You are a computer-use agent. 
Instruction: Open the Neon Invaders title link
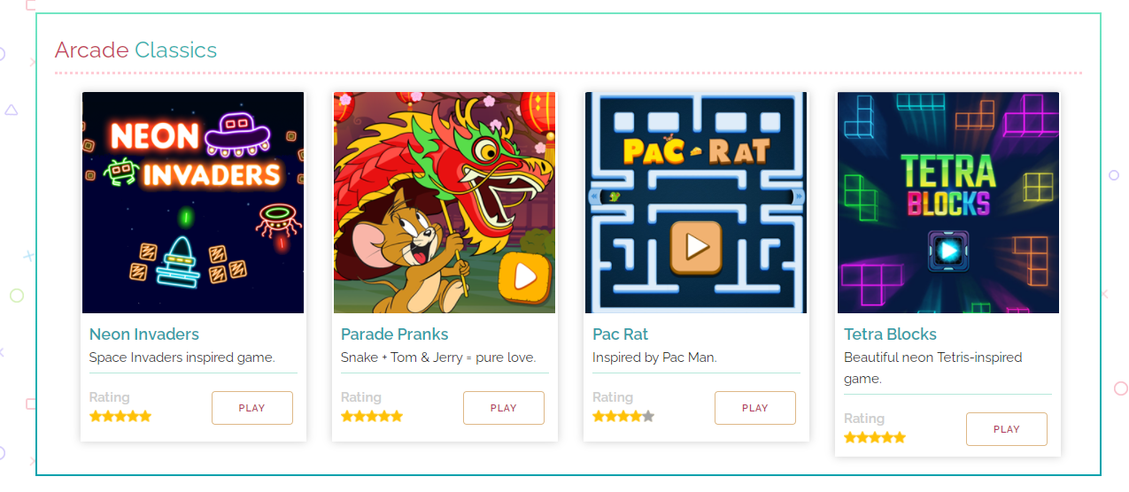coord(144,334)
